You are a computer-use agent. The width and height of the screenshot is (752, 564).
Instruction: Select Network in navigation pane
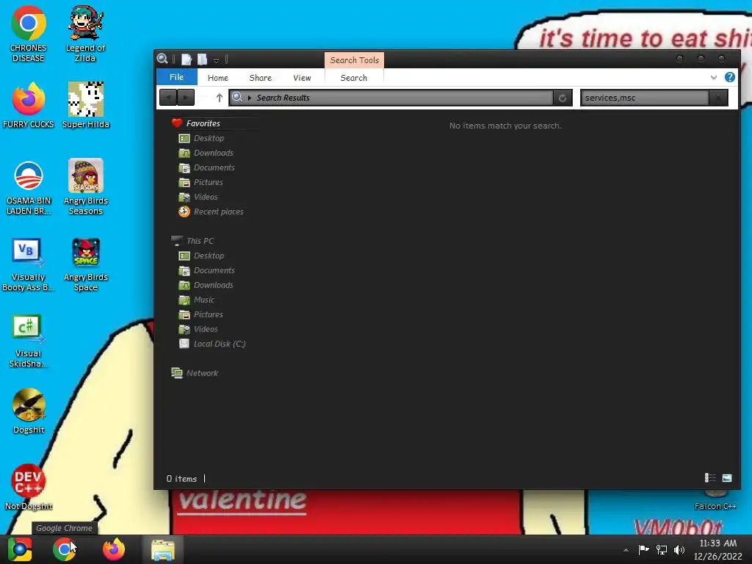pyautogui.click(x=195, y=373)
